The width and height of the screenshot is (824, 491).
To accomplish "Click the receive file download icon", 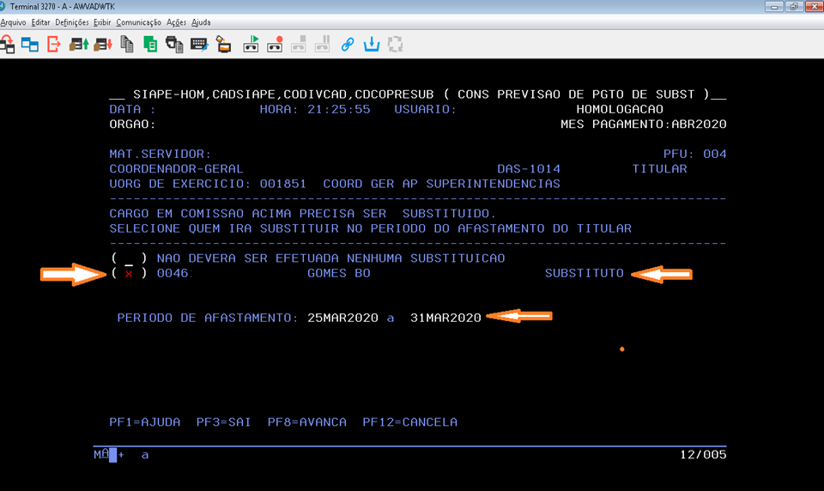I will 103,44.
